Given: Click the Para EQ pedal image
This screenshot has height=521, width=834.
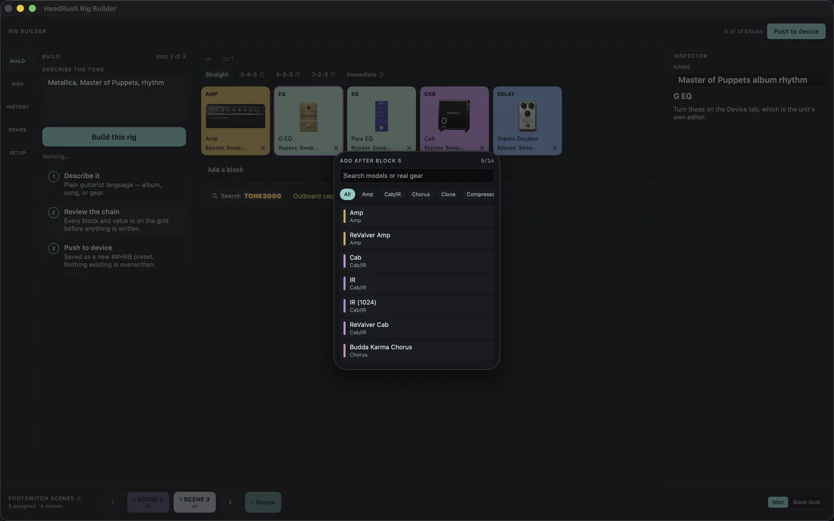Looking at the screenshot, I should (381, 116).
